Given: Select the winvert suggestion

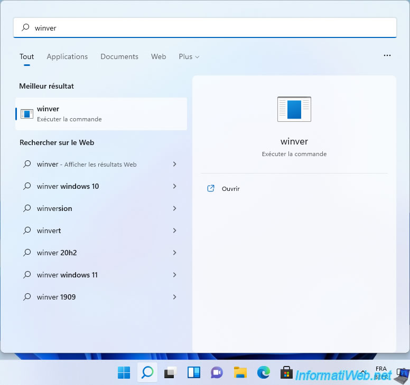Looking at the screenshot, I should tap(101, 231).
